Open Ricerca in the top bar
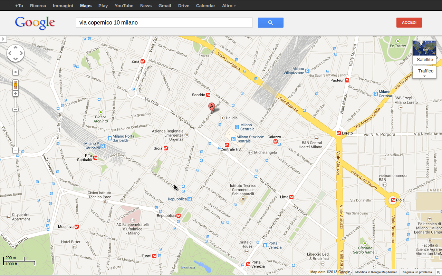This screenshot has width=442, height=276. [38, 6]
